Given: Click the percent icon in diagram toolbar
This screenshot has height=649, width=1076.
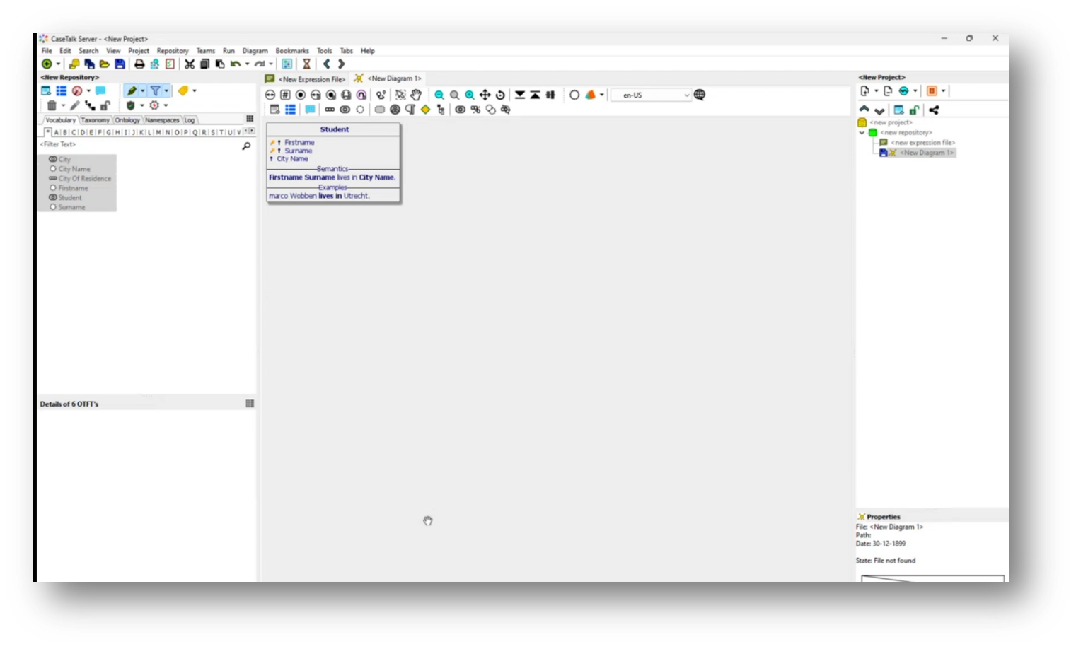Looking at the screenshot, I should point(475,110).
